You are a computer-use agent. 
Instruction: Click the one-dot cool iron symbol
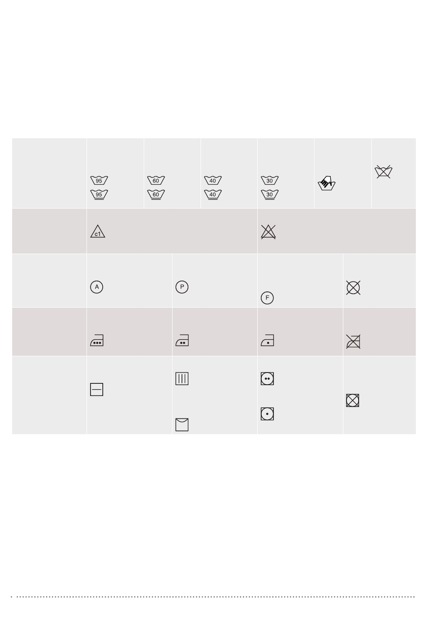267,341
